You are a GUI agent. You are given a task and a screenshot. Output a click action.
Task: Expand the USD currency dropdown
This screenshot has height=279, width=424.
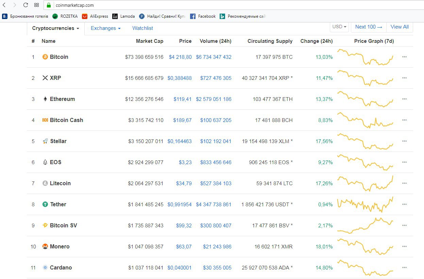339,27
